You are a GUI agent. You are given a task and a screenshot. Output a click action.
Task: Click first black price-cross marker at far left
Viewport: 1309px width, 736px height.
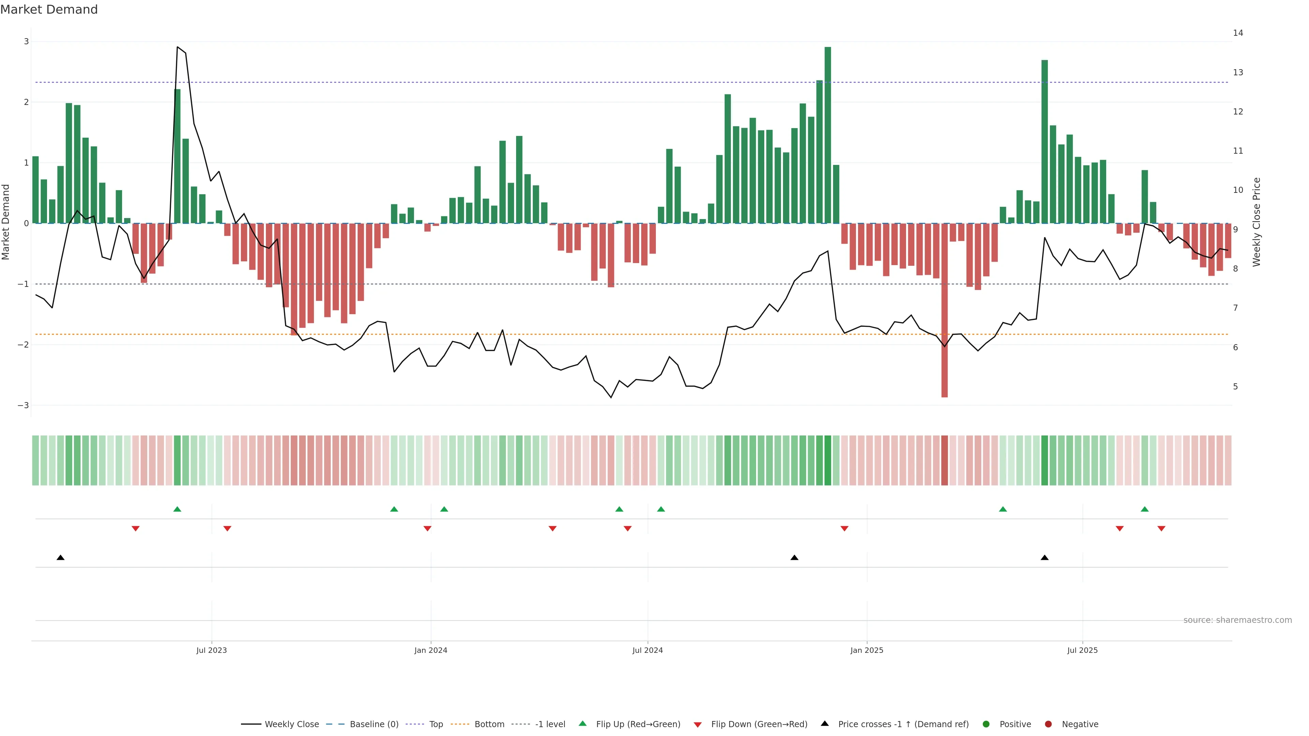click(60, 558)
